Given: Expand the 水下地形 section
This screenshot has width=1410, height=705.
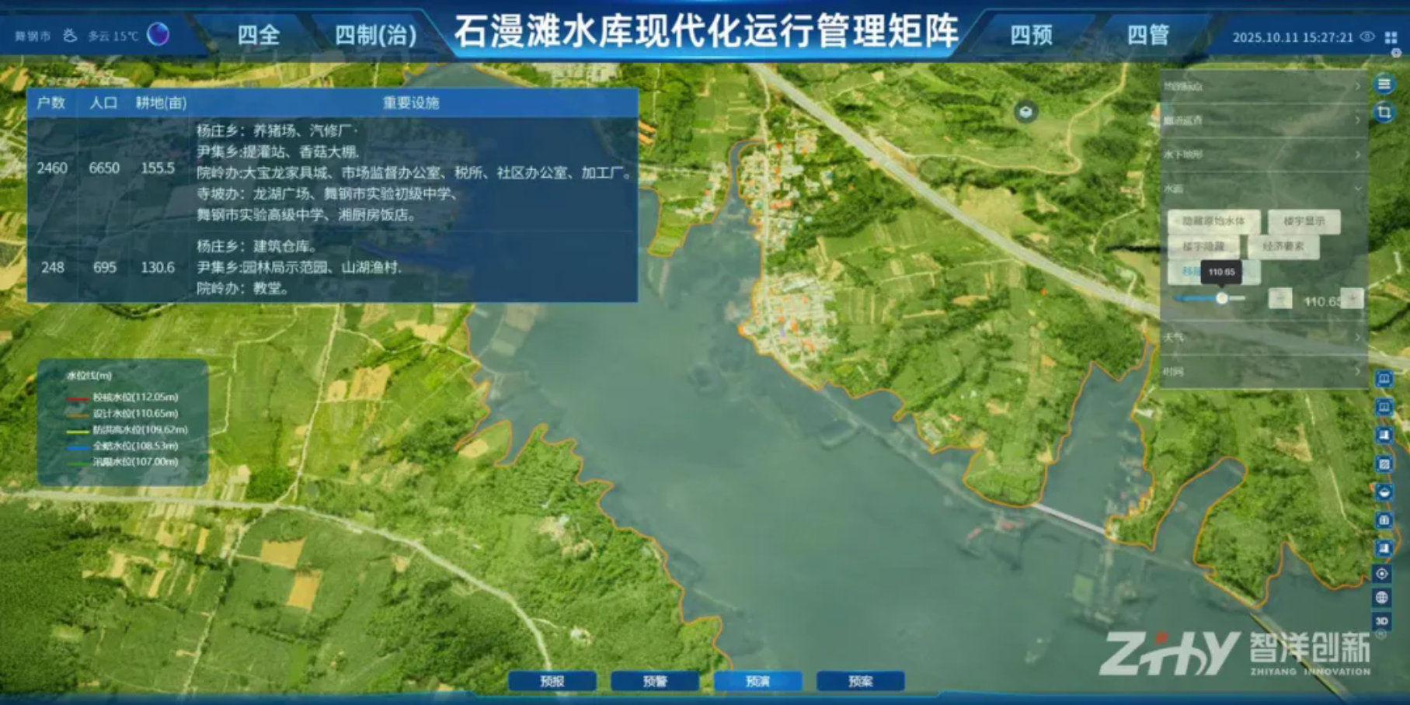Looking at the screenshot, I should [x=1260, y=155].
